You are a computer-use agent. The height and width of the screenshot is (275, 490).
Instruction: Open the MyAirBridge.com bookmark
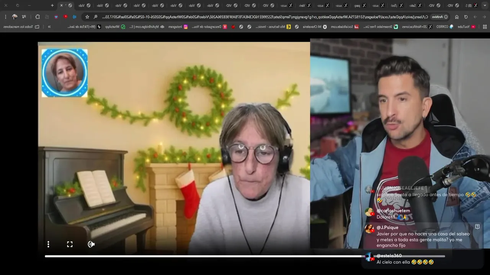point(146,27)
